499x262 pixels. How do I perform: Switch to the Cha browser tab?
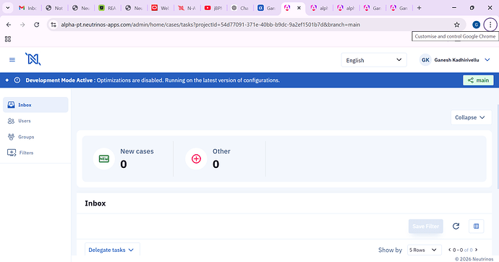240,8
